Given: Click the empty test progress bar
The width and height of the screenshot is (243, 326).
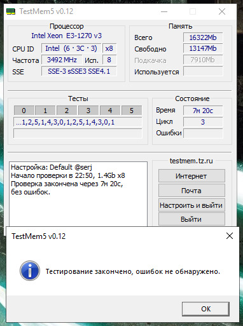Looking at the screenshot, I should pos(78,133).
